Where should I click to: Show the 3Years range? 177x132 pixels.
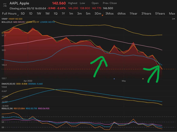146,14
